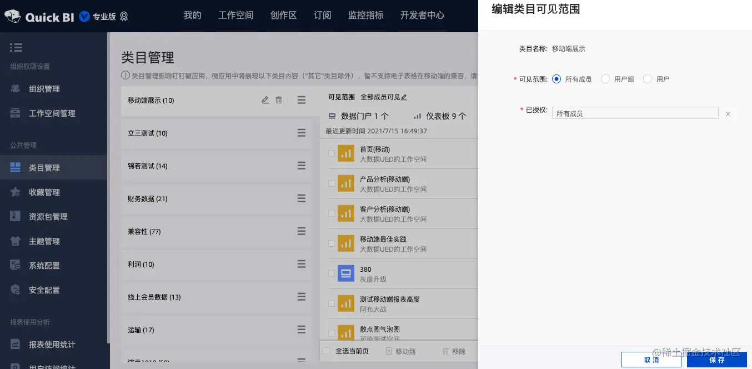The image size is (752, 369).
Task: Click the 资源包管理 sidebar icon
Action: 16,216
